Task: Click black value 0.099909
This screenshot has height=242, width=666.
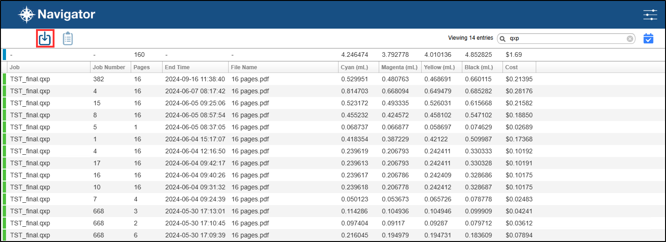Action: pos(478,211)
